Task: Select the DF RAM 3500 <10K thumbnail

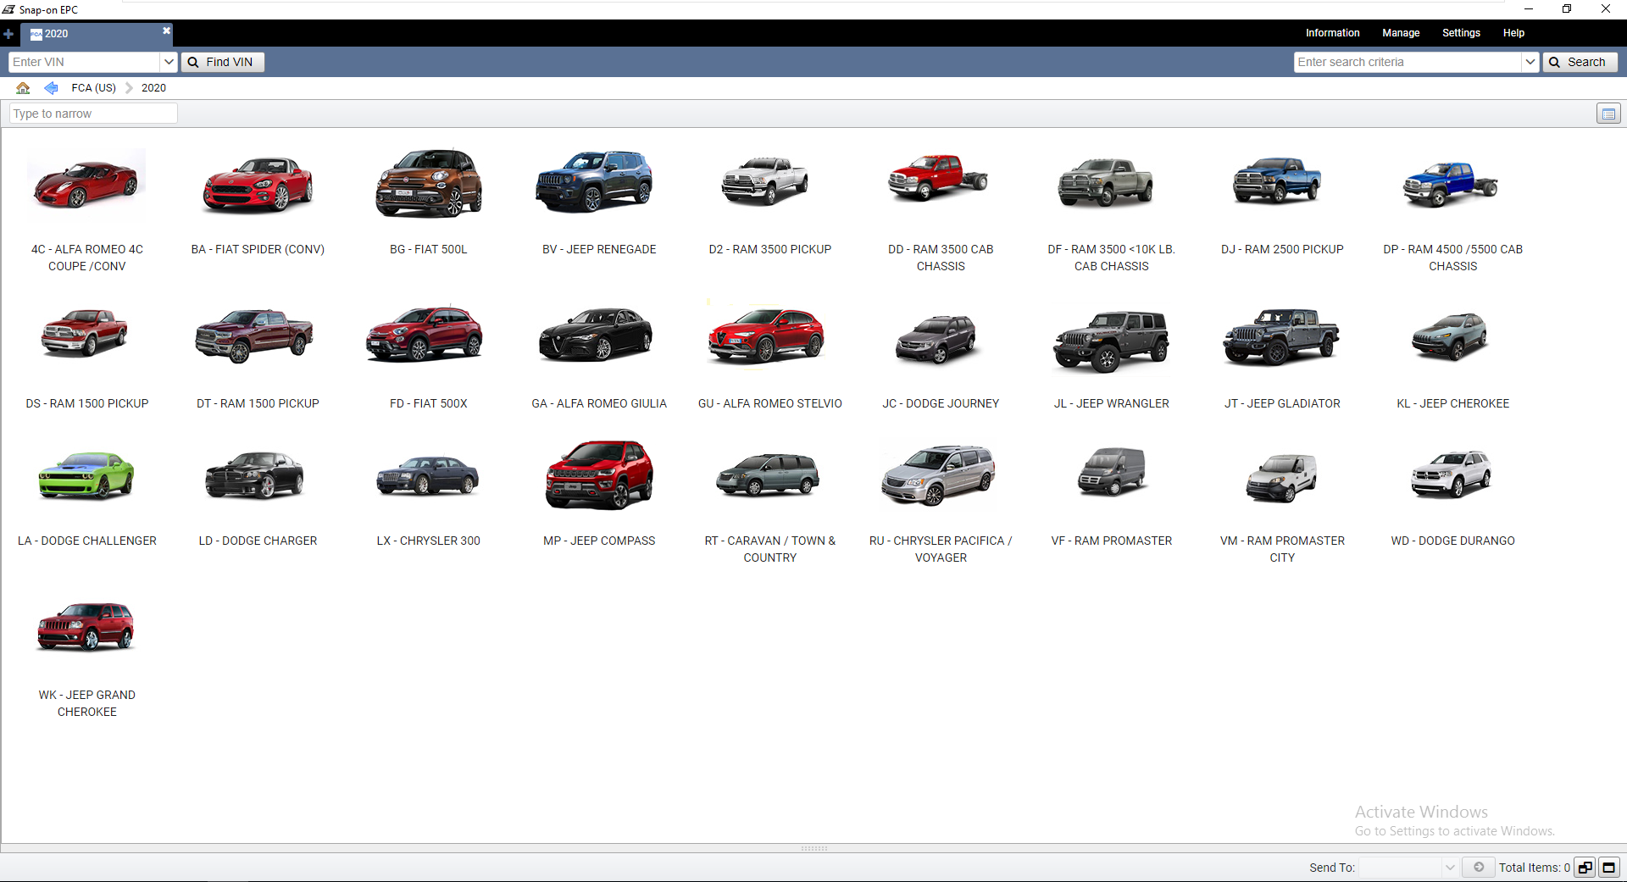Action: [1106, 182]
